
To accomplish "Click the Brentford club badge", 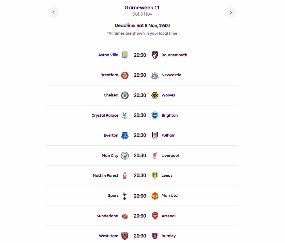I will (x=125, y=75).
